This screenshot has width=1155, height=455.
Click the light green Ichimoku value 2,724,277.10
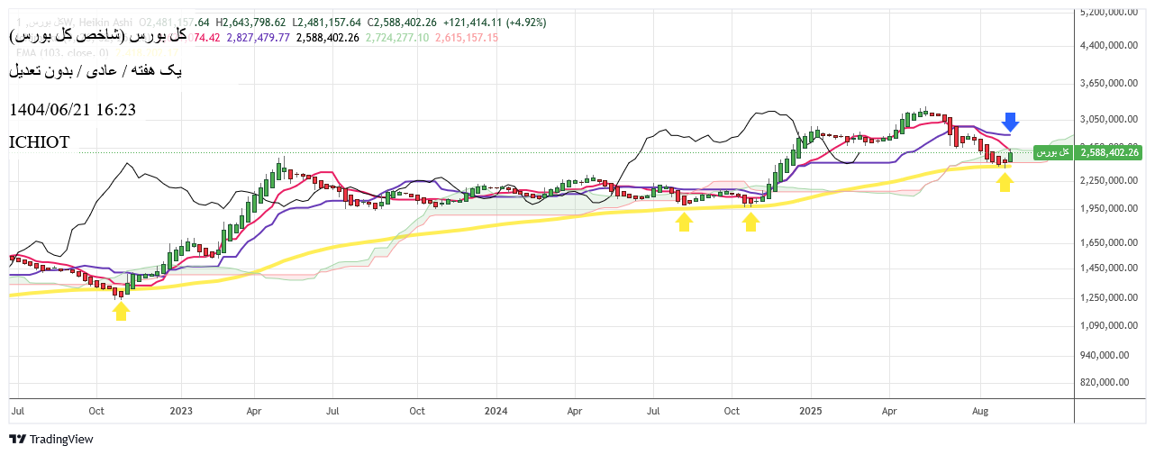397,37
